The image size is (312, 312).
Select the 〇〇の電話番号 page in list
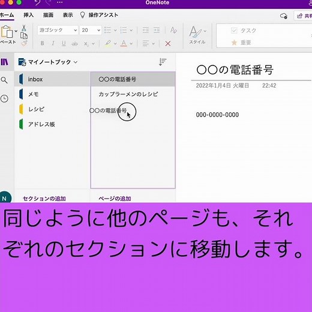[133, 79]
